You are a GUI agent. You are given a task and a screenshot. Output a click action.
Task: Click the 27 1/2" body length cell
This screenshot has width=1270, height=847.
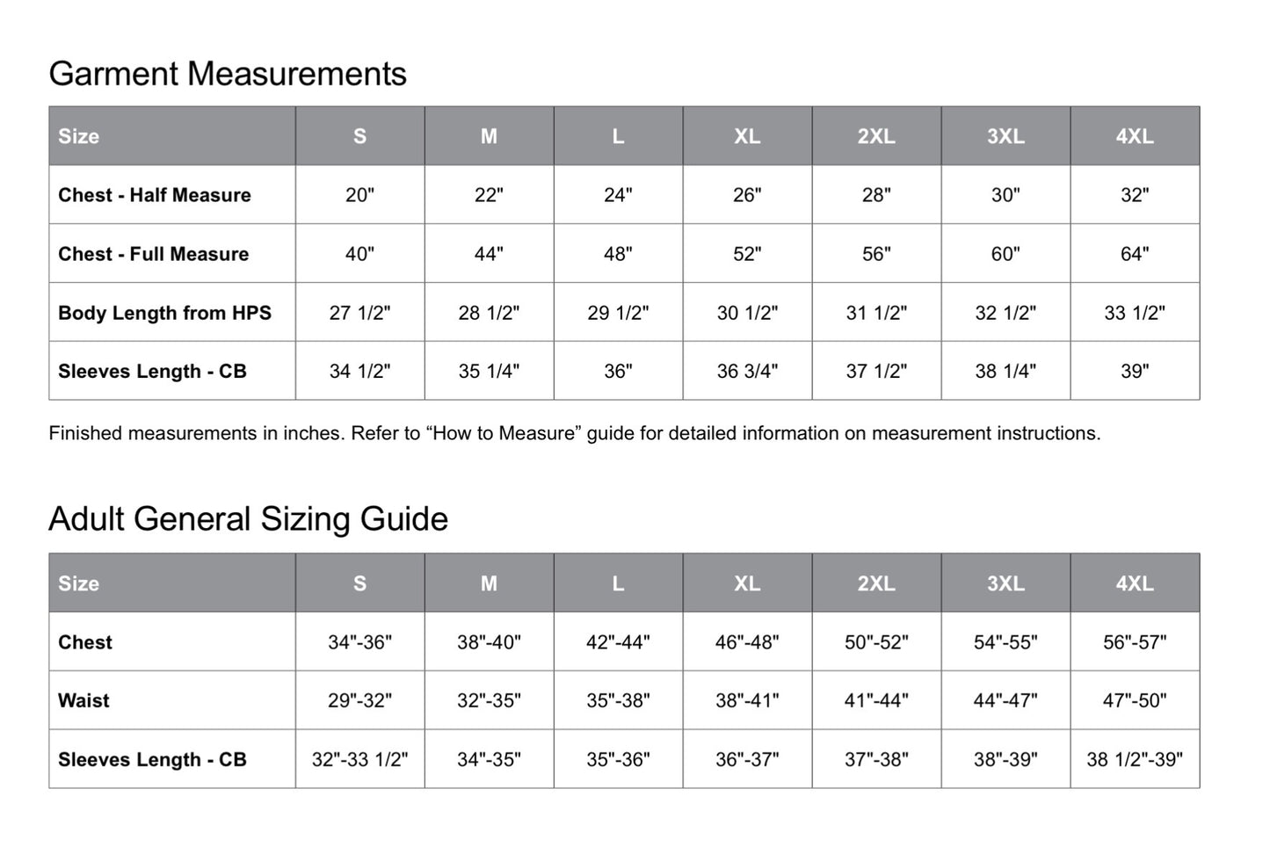359,313
